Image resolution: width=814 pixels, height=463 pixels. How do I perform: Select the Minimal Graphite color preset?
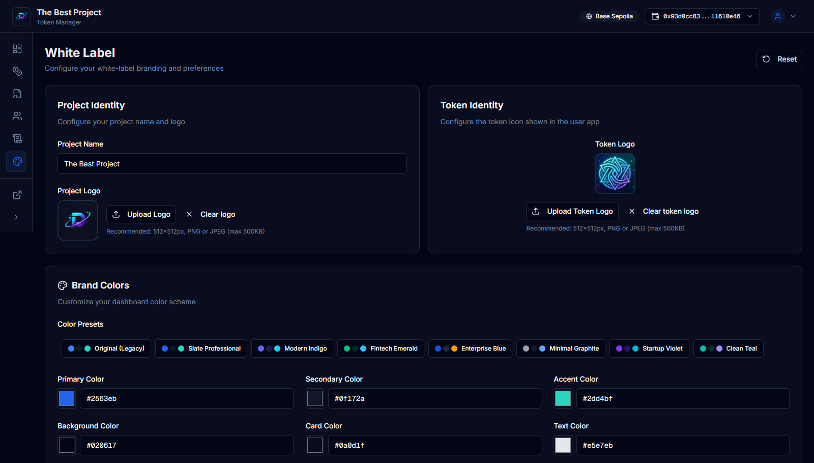pyautogui.click(x=560, y=349)
